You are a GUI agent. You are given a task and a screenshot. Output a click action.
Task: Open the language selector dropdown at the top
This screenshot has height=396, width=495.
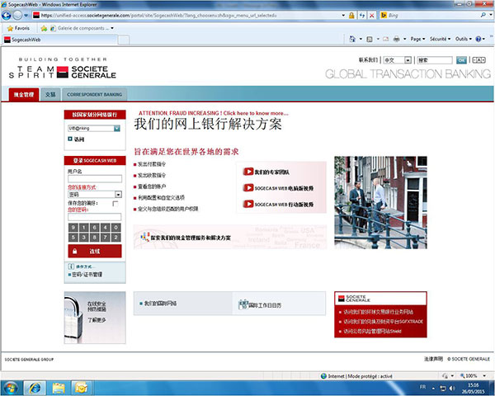point(407,60)
